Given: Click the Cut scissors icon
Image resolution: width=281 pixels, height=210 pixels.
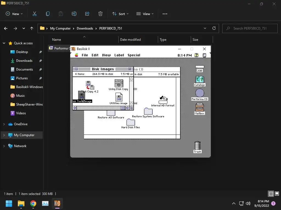Looking at the screenshot, I should click(x=35, y=14).
